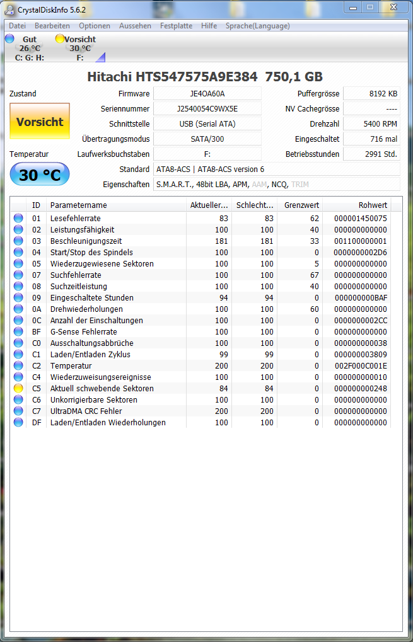Click the Grenzwert column header
This screenshot has width=413, height=642.
[x=300, y=205]
